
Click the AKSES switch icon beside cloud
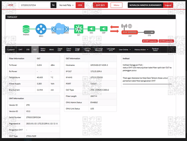[66, 29]
